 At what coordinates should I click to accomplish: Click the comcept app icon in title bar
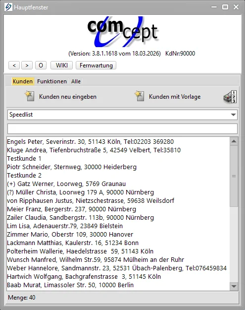point(8,7)
